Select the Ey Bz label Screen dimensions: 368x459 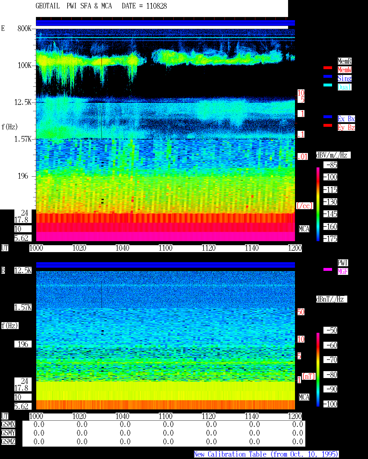click(x=346, y=127)
